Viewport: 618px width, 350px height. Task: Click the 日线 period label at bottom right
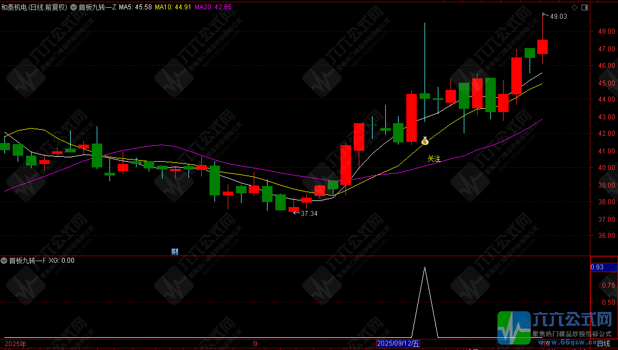[x=603, y=343]
